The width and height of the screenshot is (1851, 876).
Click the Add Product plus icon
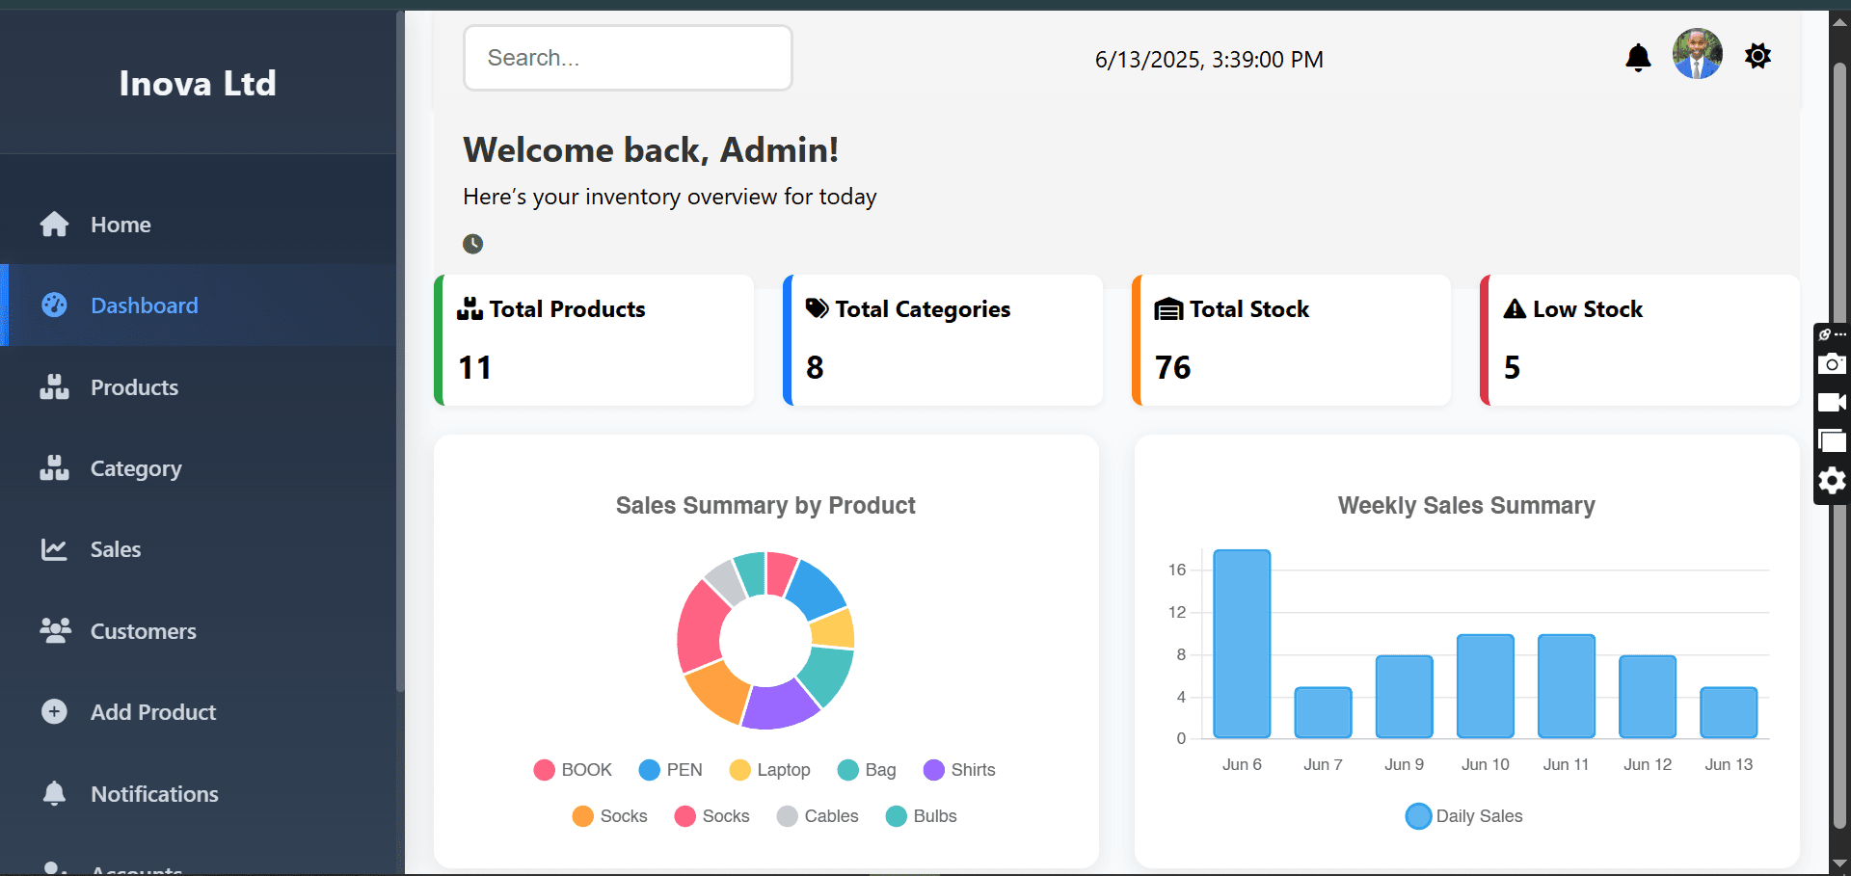pyautogui.click(x=54, y=711)
